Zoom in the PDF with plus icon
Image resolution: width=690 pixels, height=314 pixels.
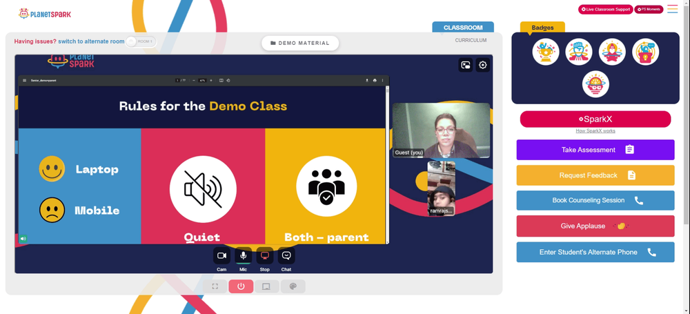[x=210, y=81]
